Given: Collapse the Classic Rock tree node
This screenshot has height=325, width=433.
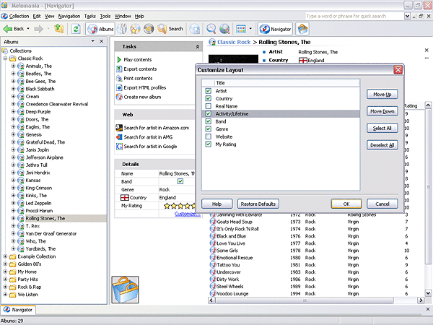Looking at the screenshot, I should coord(5,58).
